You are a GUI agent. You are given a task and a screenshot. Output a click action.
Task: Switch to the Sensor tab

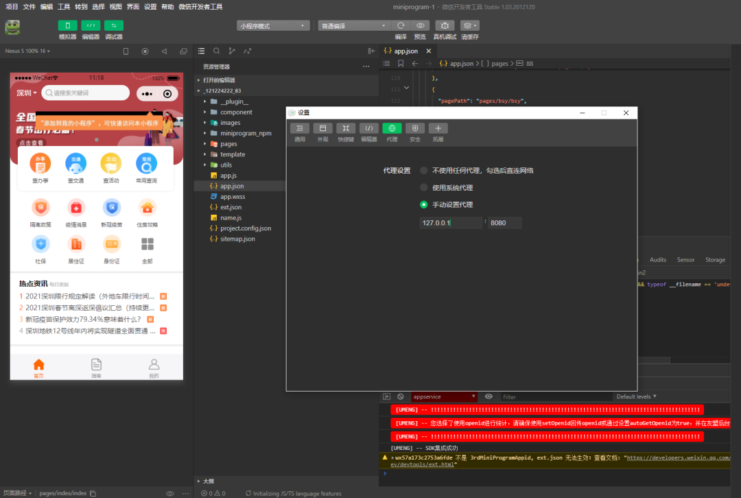tap(685, 260)
